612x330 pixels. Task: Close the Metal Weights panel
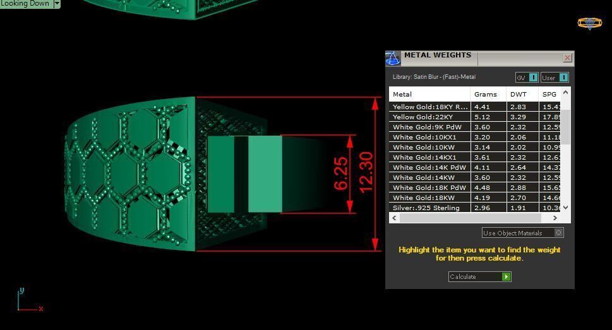(568, 58)
